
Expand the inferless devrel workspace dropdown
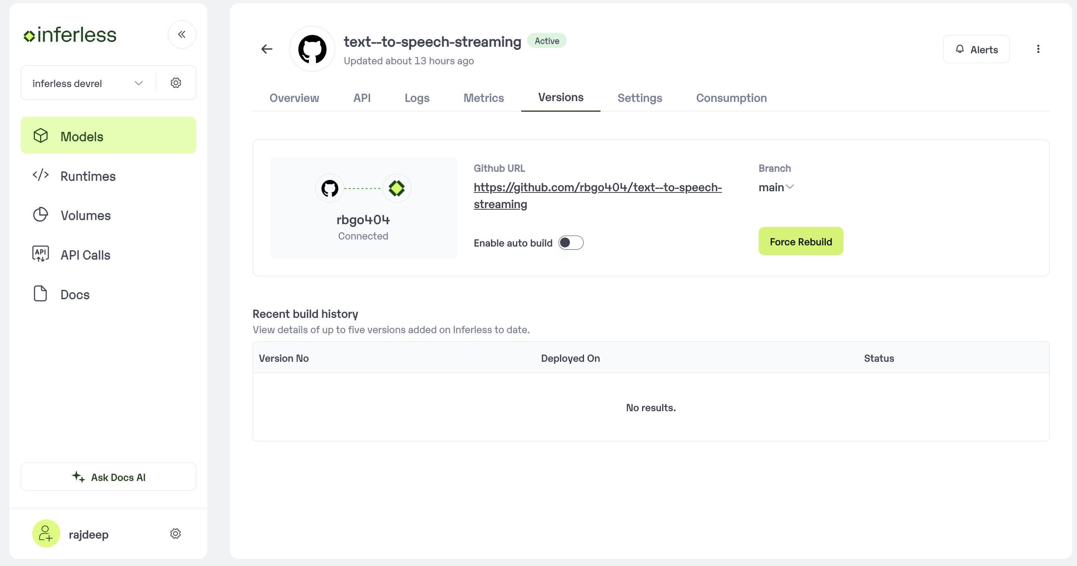pyautogui.click(x=88, y=83)
